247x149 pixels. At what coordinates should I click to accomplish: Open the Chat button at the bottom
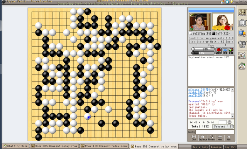[x=194, y=138]
